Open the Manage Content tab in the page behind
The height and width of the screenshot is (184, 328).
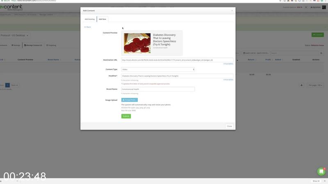(33, 45)
